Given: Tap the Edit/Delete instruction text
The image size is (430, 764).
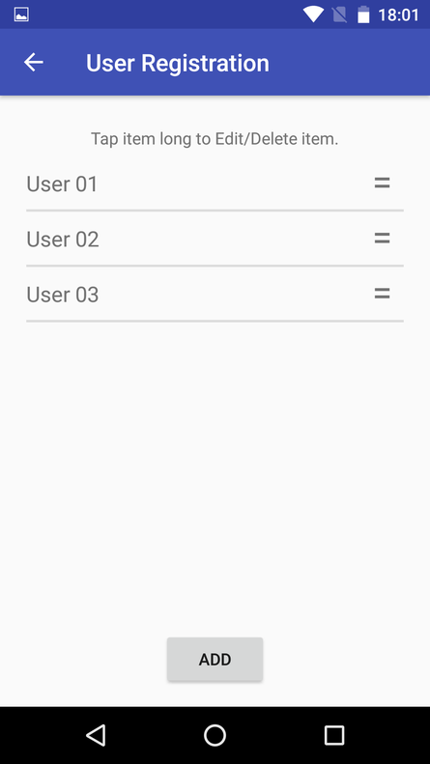Looking at the screenshot, I should pos(215,139).
